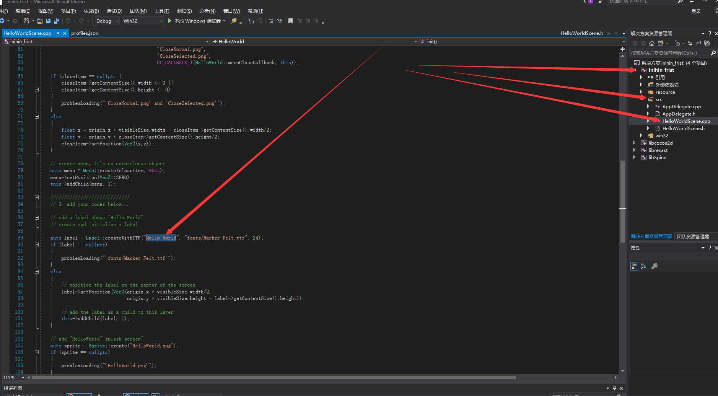Close the 错误列表 error list panel
The width and height of the screenshot is (718, 396).
coord(621,388)
